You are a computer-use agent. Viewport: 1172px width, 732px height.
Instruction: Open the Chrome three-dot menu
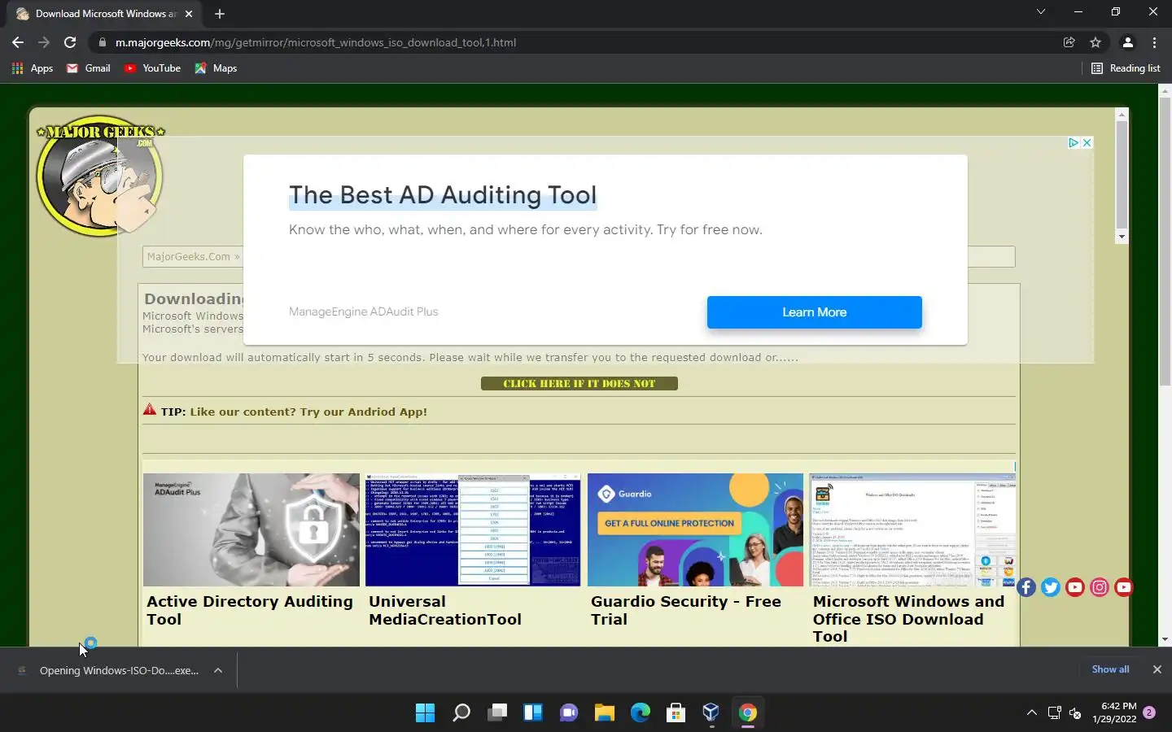pos(1154,42)
